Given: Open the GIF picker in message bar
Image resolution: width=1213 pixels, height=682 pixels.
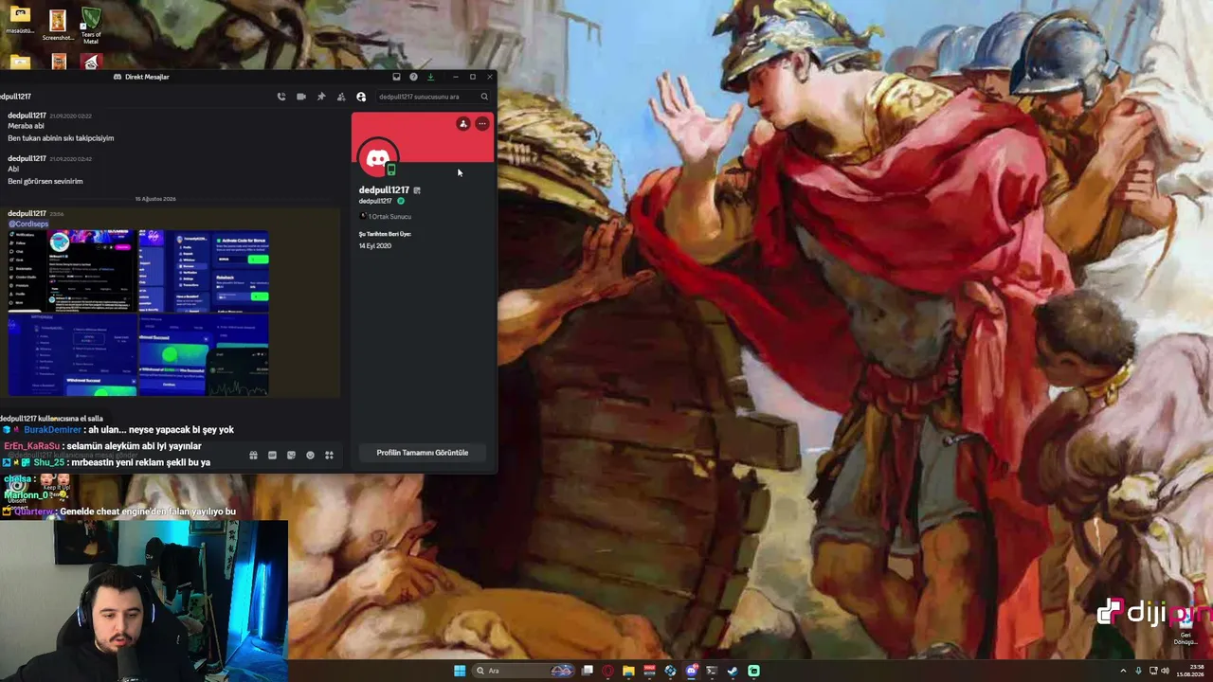Looking at the screenshot, I should click(x=272, y=456).
